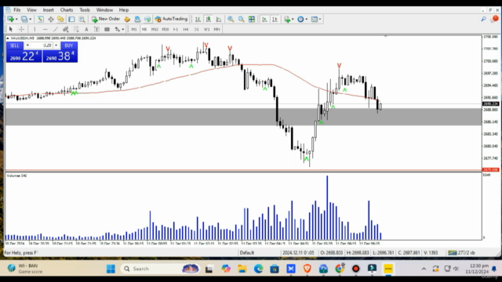Decrease lot volume with left stepper arrow

(27, 45)
